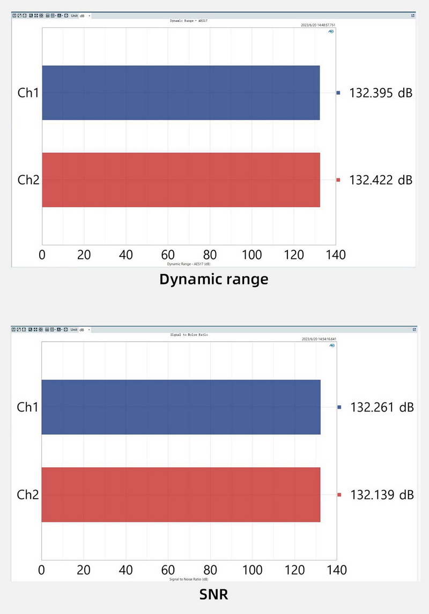The width and height of the screenshot is (429, 614).
Task: Click the circular settings icon in SNR toolbar
Action: (66, 330)
